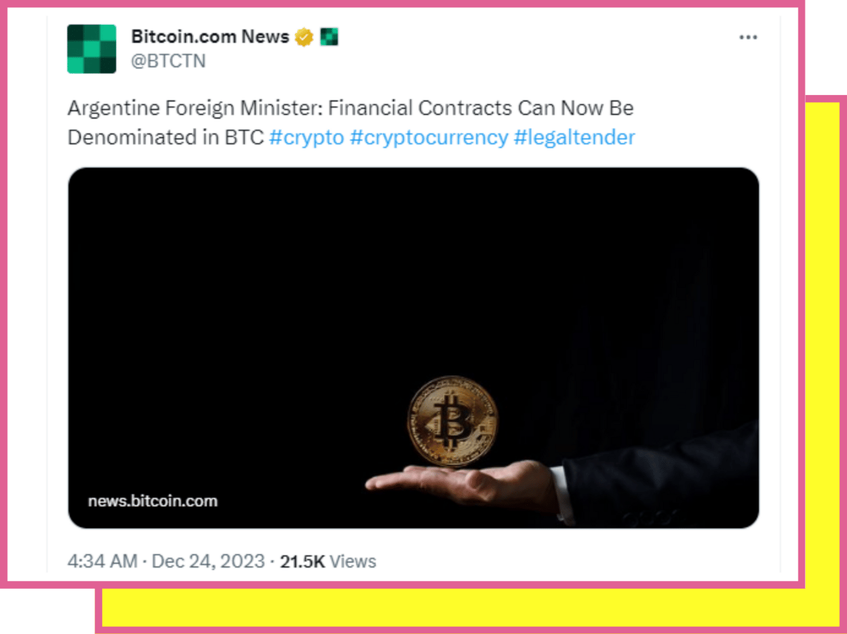Click the 'Denominated in BTC' text

(165, 138)
